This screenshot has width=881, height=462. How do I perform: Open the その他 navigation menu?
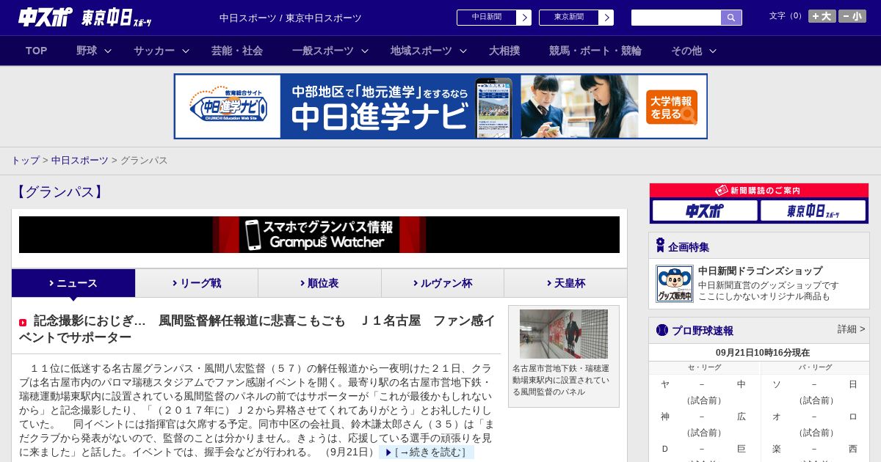[686, 51]
